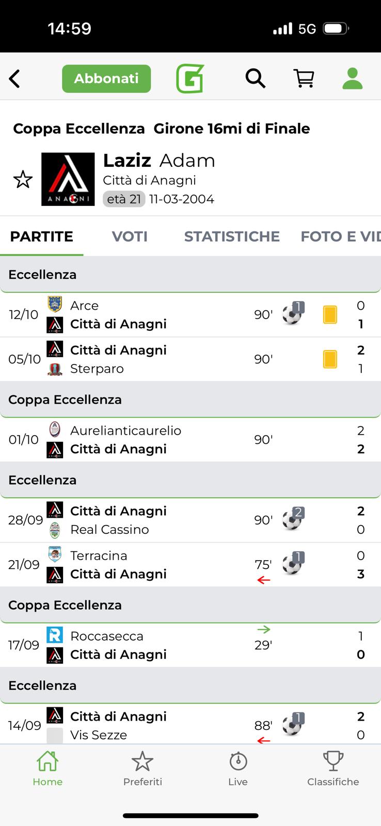Image resolution: width=381 pixels, height=826 pixels.
Task: Tap the back arrow icon
Action: [15, 79]
